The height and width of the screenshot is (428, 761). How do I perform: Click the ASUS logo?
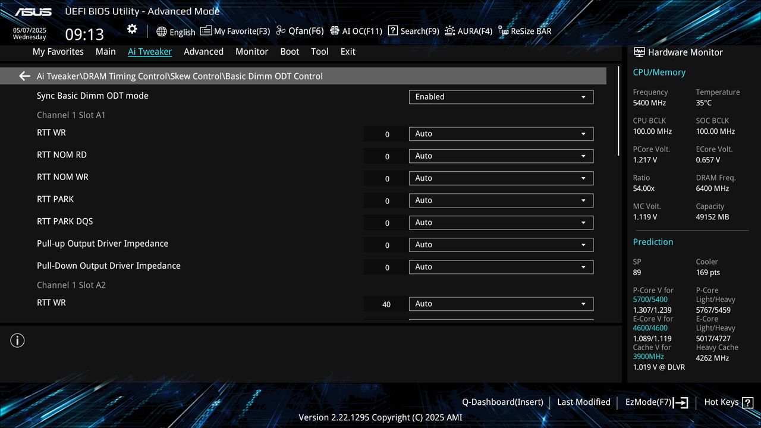(33, 12)
